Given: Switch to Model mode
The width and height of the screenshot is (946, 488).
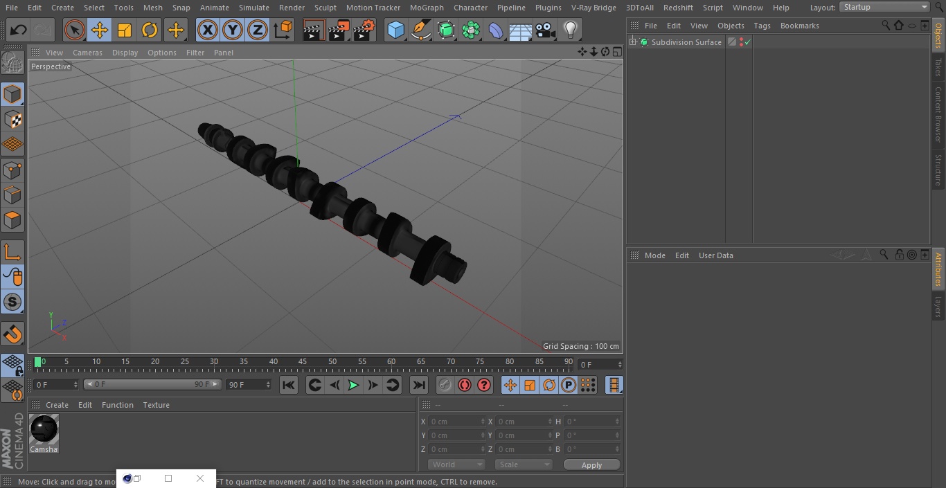Looking at the screenshot, I should (12, 94).
